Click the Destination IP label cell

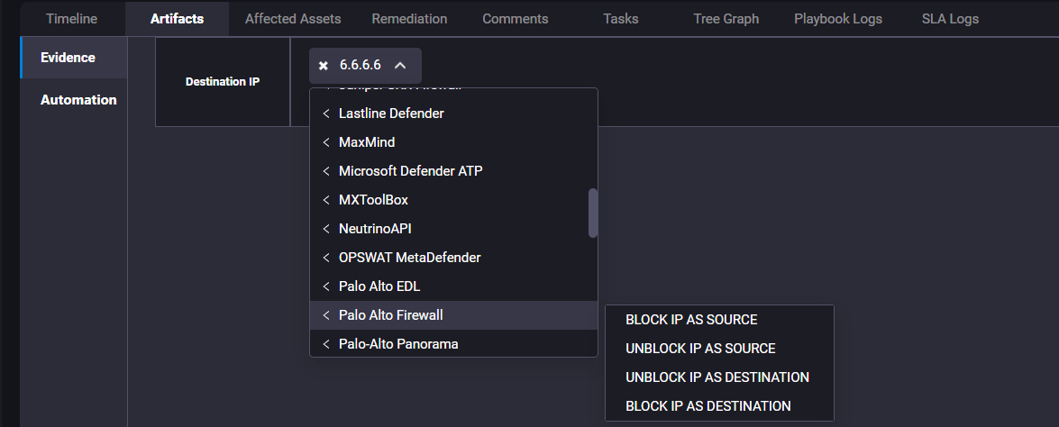(x=223, y=82)
